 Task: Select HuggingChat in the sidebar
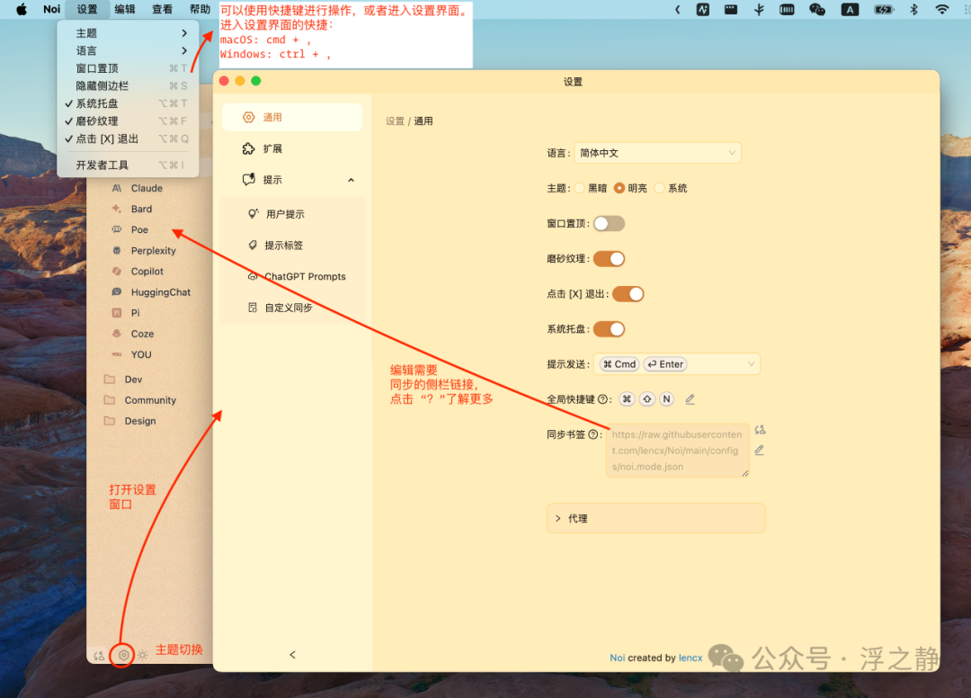tap(160, 292)
